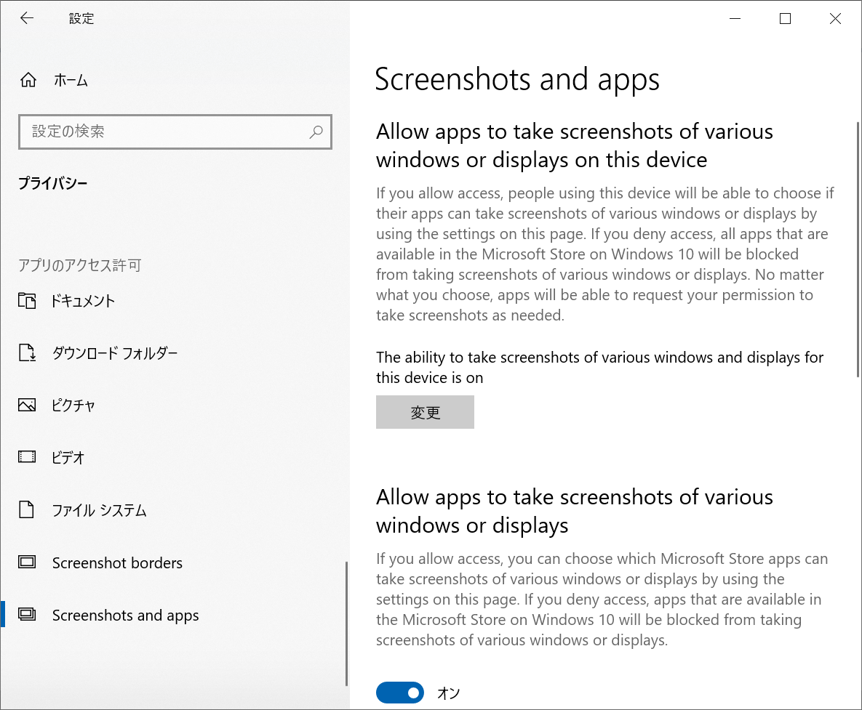Select the Screenshot borders icon
862x710 pixels.
pos(27,562)
